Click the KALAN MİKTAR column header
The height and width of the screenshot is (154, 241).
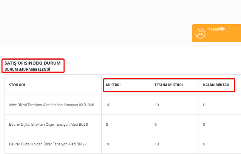[216, 85]
